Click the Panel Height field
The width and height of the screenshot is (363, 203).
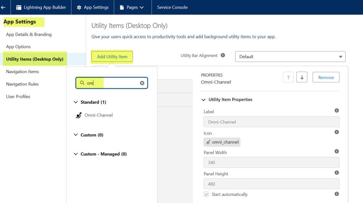(x=271, y=184)
